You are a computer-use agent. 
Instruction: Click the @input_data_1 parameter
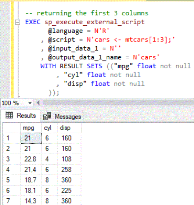click(x=73, y=48)
